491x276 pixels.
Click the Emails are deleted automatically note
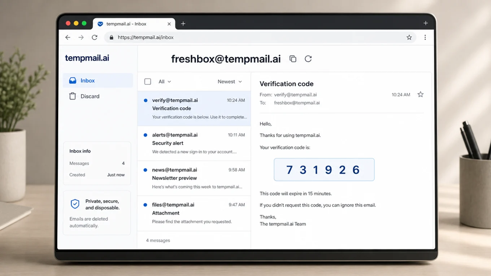[89, 222]
